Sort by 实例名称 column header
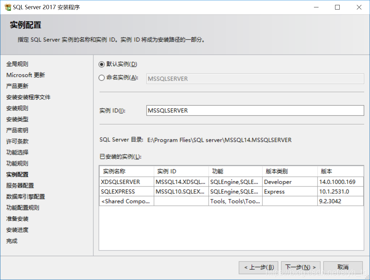370x280 pixels. 126,171
